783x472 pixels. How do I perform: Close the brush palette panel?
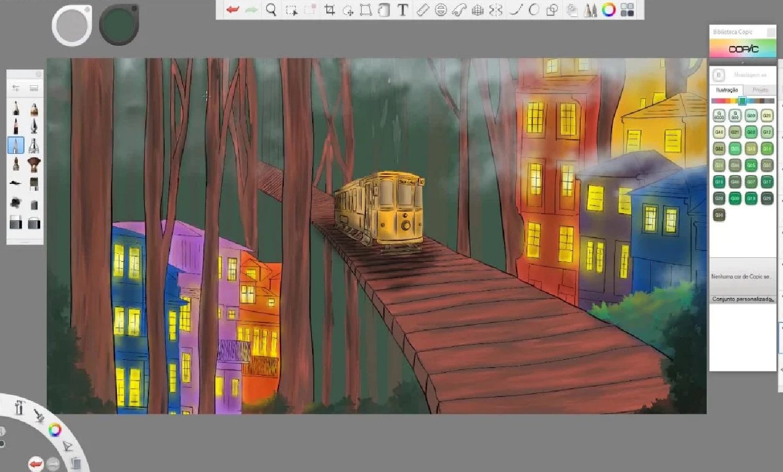tap(39, 74)
